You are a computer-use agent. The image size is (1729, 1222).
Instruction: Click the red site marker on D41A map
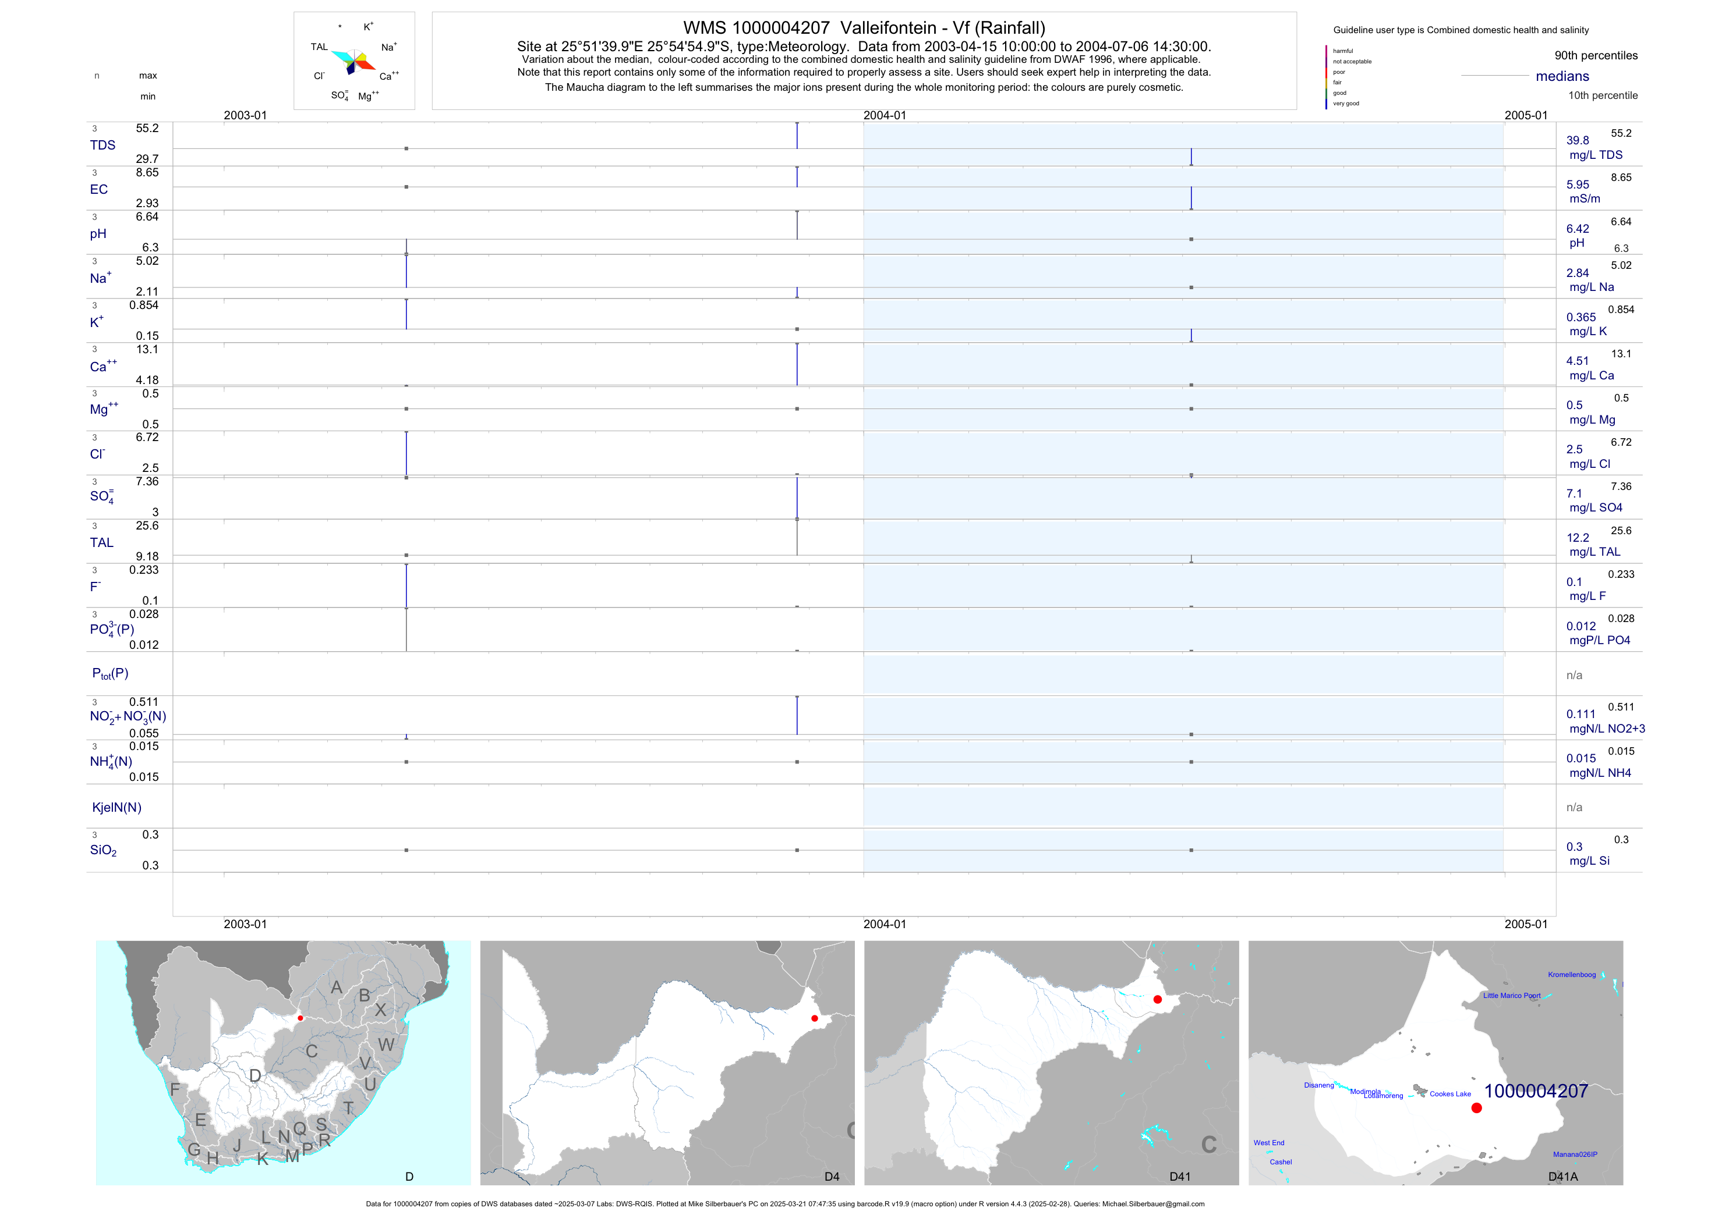pyautogui.click(x=1476, y=1107)
